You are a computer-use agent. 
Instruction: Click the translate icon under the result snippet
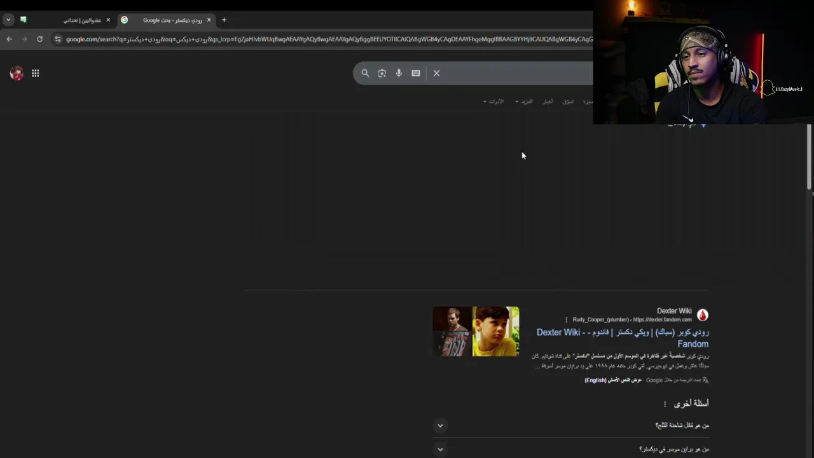click(705, 380)
